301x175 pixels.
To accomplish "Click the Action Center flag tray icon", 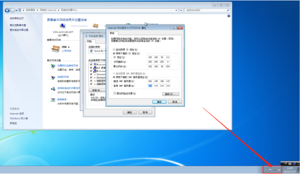I will [270, 170].
